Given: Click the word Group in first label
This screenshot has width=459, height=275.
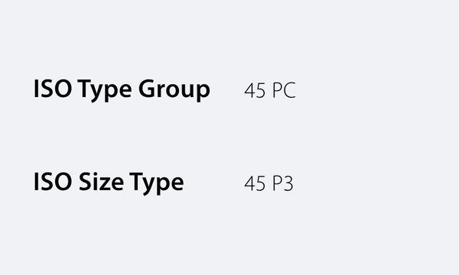Looking at the screenshot, I should pyautogui.click(x=174, y=90).
